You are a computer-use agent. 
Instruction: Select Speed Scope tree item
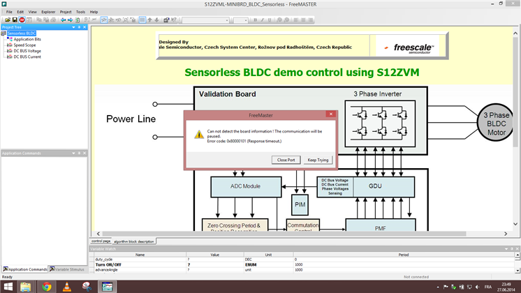point(24,45)
